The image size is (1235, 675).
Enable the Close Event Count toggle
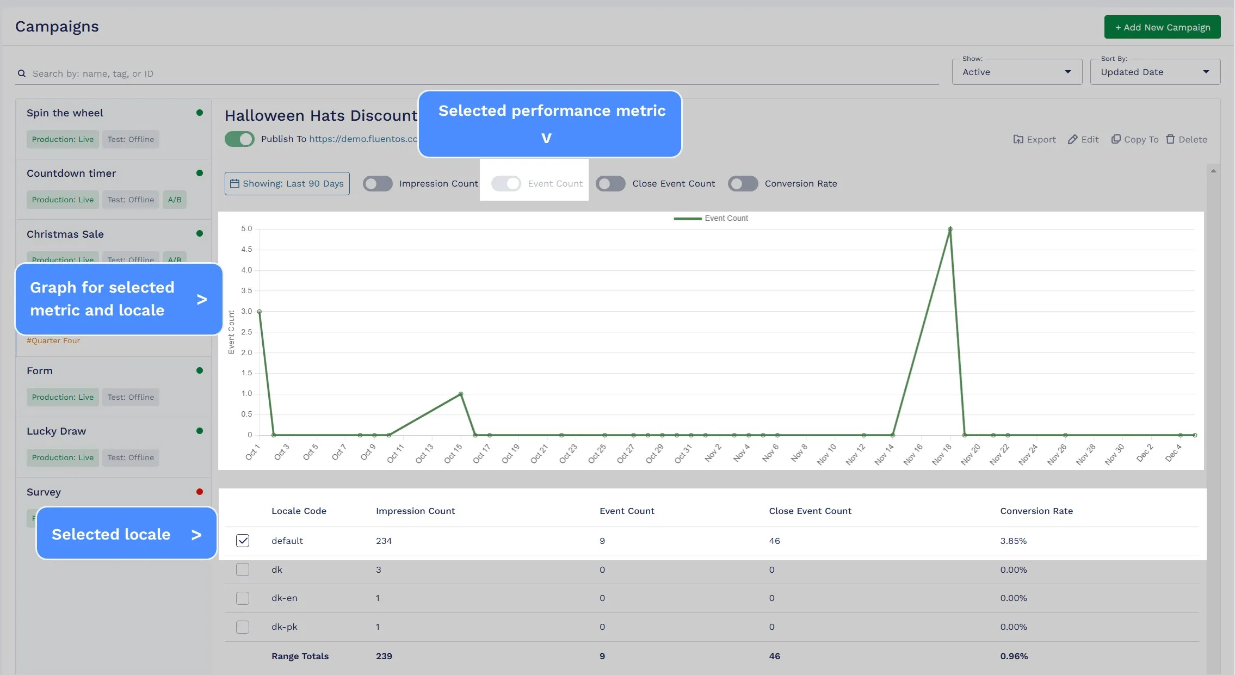610,184
